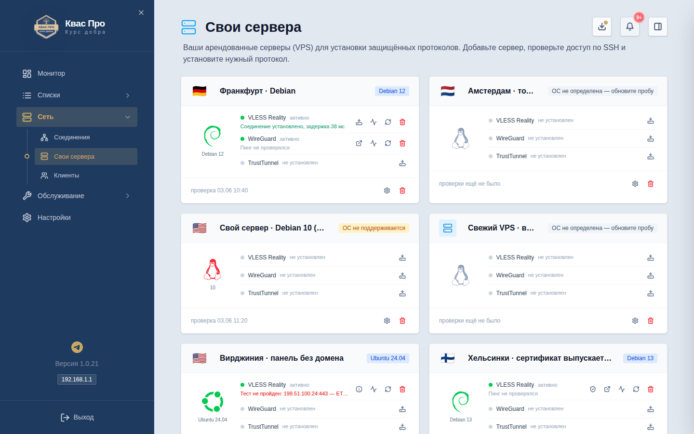Open the notifications bell
This screenshot has width=694, height=434.
pos(630,27)
